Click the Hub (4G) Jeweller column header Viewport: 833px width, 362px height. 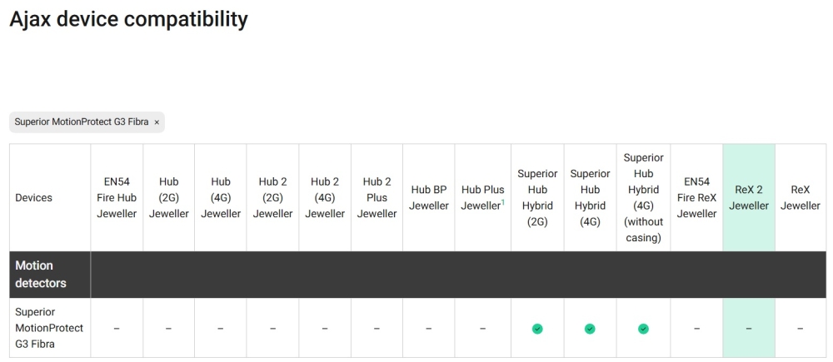(221, 198)
